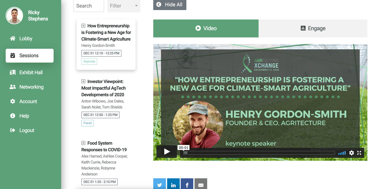Switch to the Video tab
This screenshot has width=368, height=189.
[206, 28]
